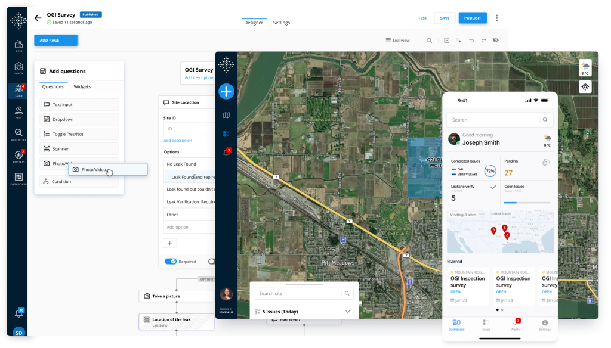Viewport: 611px width, 348px height.
Task: Open the map view icon in map sidebar
Action: coord(226,115)
